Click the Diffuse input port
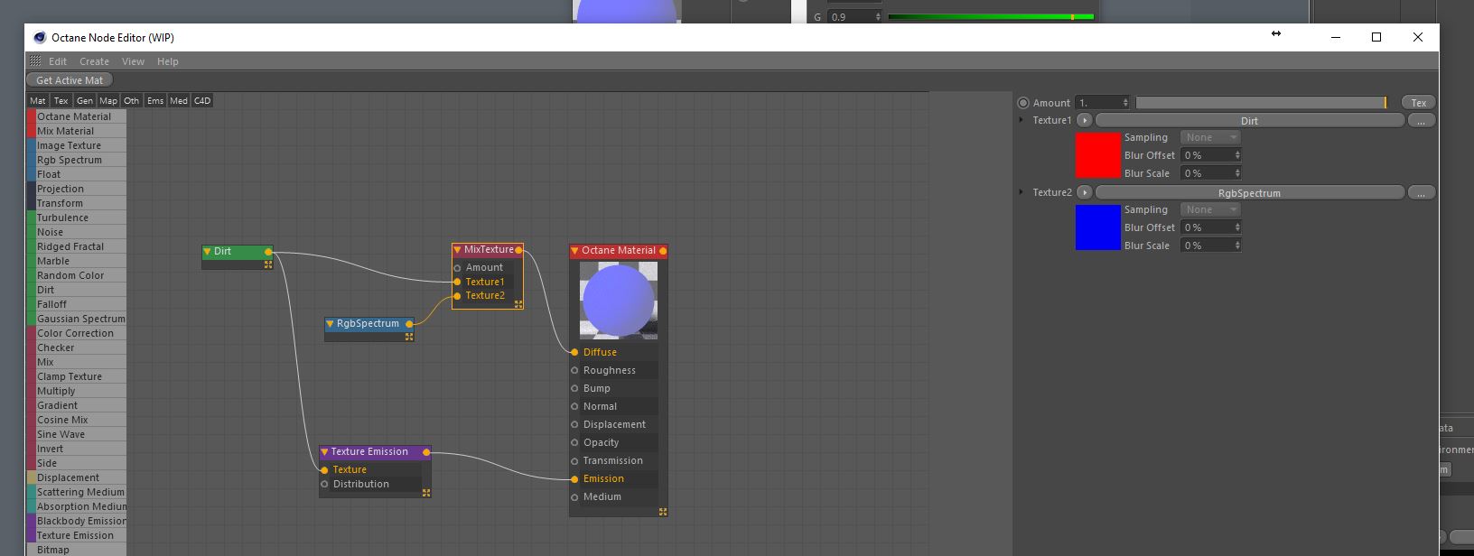Viewport: 1474px width, 556px height. click(574, 352)
